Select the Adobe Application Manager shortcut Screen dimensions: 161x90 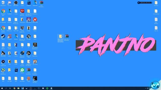click(x=22, y=11)
